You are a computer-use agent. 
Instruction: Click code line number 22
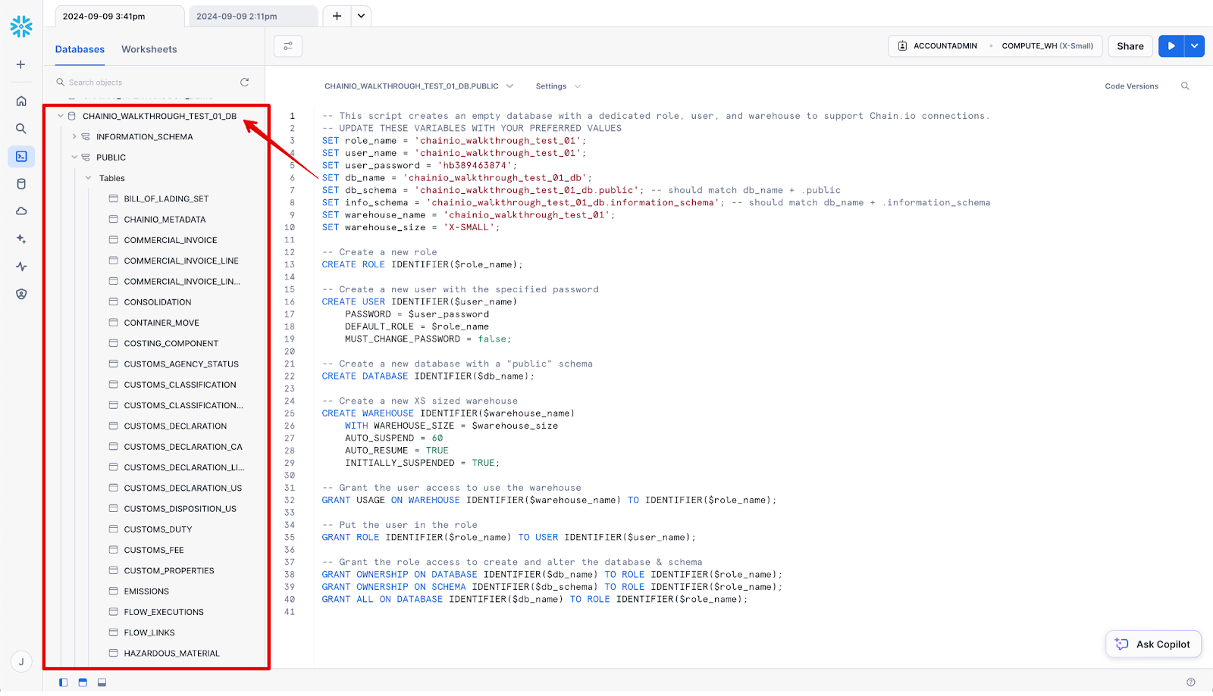(290, 376)
